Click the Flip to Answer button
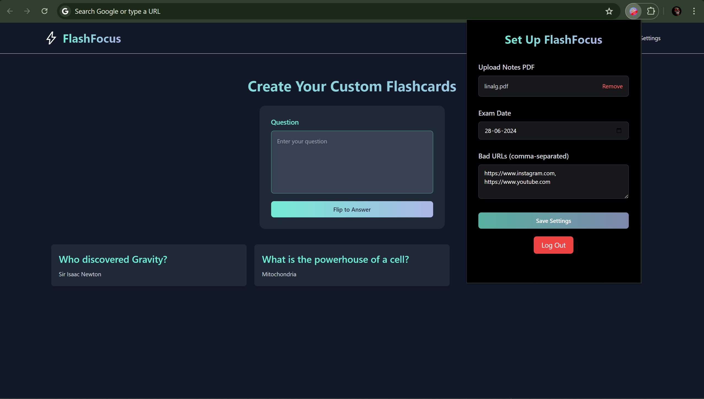Image resolution: width=704 pixels, height=399 pixels. point(352,209)
